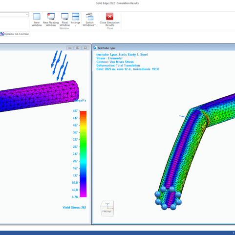235x235 pixels.
Task: Click the Float Window icon
Action: pyautogui.click(x=64, y=20)
